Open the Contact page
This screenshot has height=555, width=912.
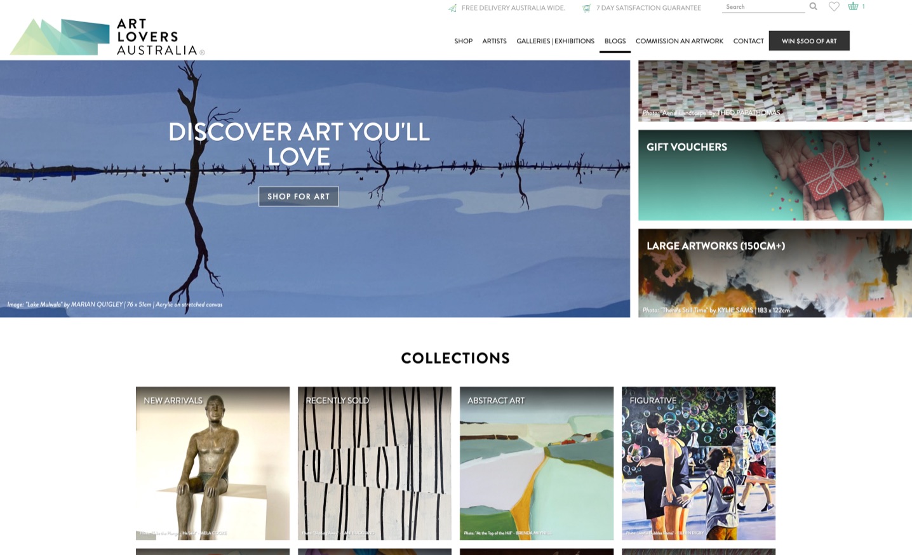point(748,41)
